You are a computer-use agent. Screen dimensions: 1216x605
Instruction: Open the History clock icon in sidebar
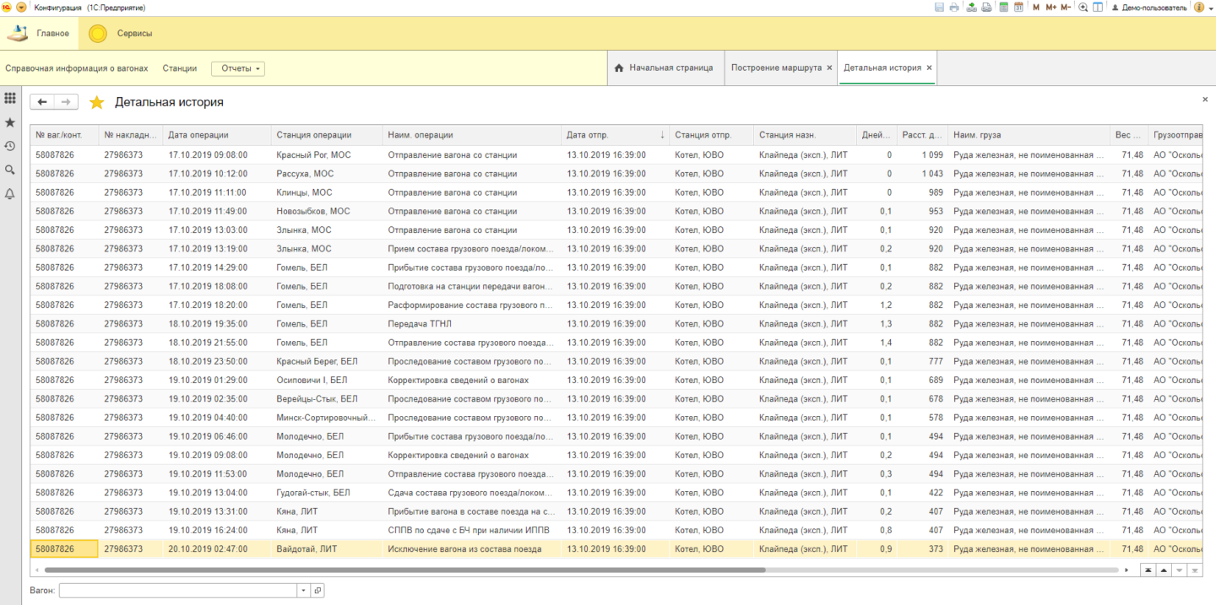coord(10,146)
